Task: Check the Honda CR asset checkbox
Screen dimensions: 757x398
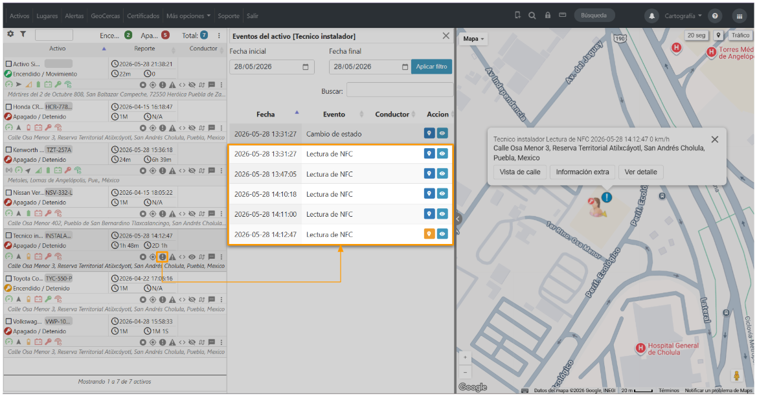Action: pos(8,107)
